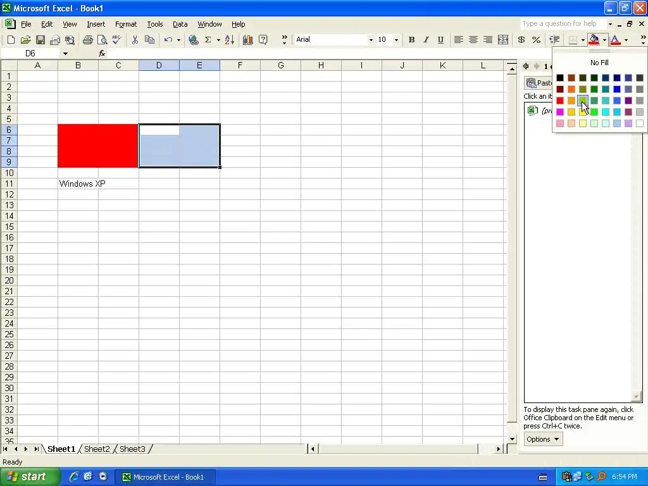
Task: Click the AutoSum sigma icon
Action: pos(208,40)
